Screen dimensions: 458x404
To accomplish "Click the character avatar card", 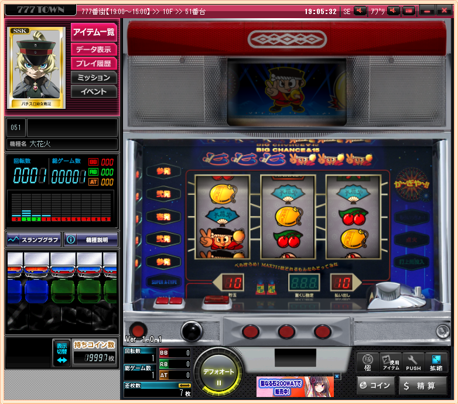I will (x=37, y=68).
